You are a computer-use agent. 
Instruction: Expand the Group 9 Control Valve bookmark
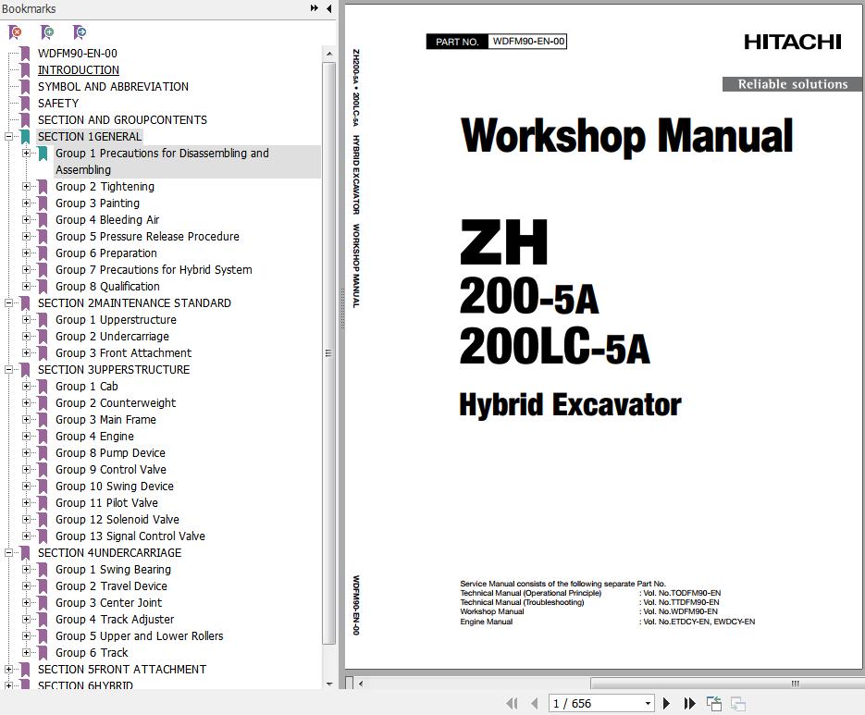(26, 470)
